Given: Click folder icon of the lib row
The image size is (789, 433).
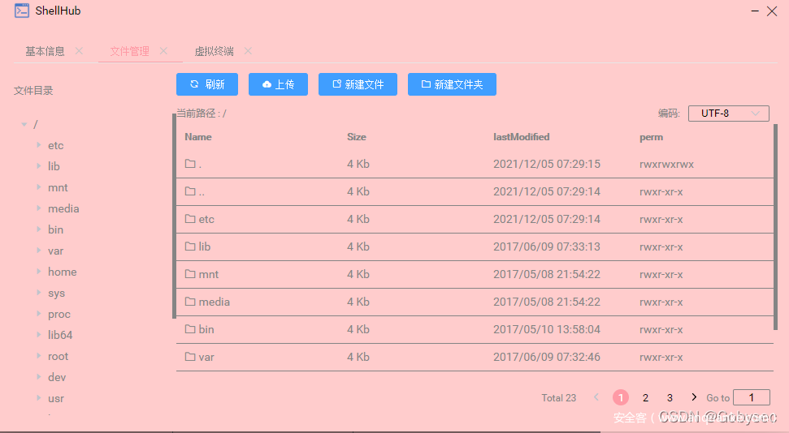Looking at the screenshot, I should pos(190,247).
